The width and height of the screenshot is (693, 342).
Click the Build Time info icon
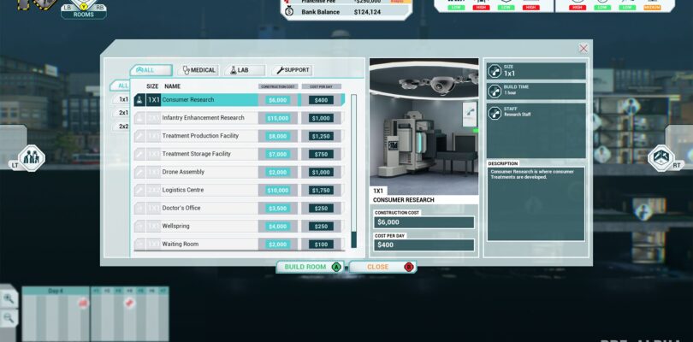[x=495, y=91]
